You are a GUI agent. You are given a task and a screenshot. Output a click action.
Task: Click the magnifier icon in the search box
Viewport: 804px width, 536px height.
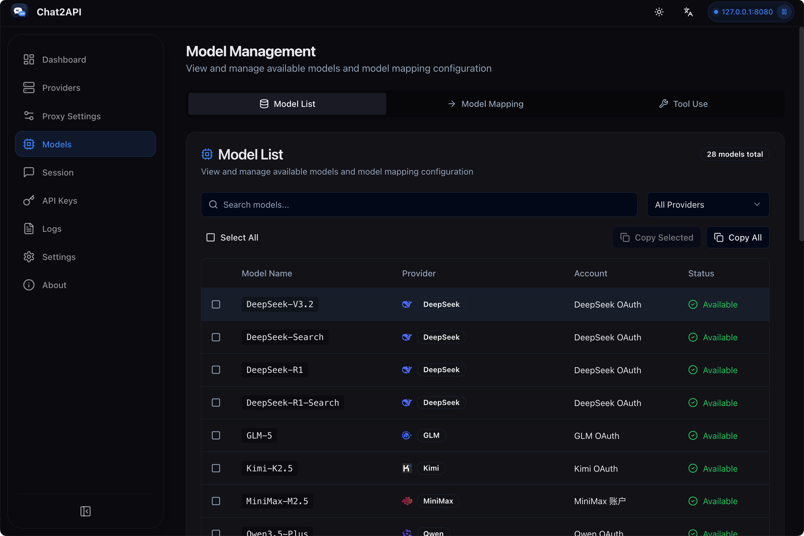[x=213, y=204]
